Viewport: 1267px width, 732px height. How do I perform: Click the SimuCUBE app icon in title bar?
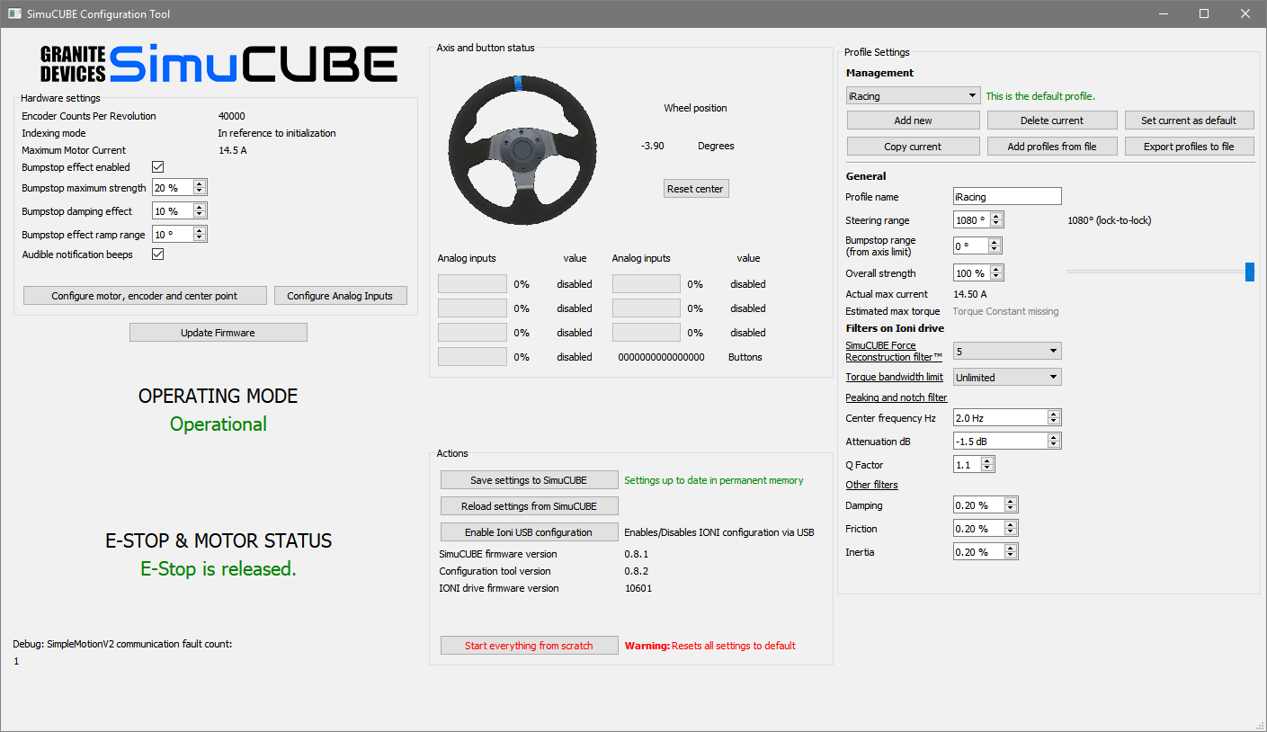(x=14, y=13)
